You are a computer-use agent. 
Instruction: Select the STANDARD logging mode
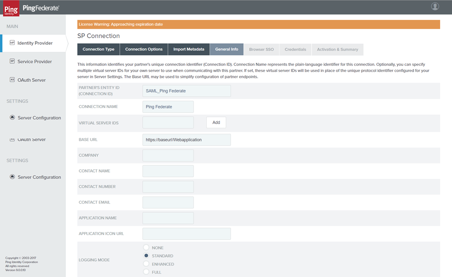(x=146, y=256)
